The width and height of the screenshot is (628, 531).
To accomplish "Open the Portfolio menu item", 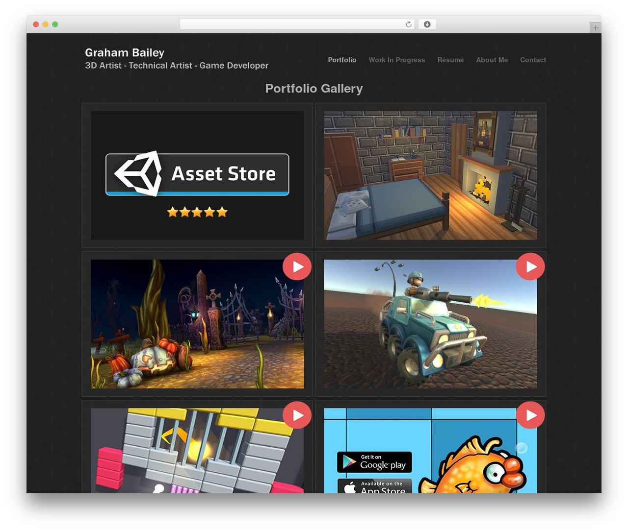I will 342,60.
